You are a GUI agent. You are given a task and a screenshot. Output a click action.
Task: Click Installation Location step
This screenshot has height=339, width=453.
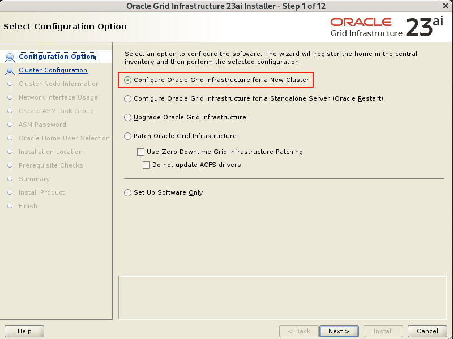(50, 152)
